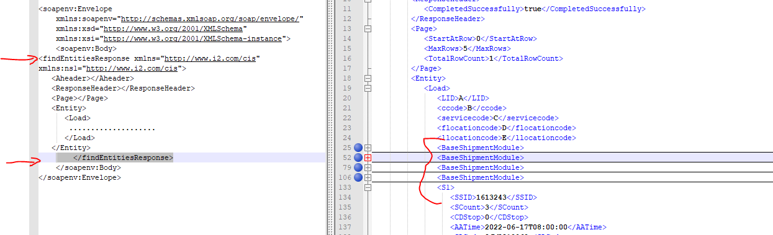
Task: Click the opening soapenv:Body tag
Action: (x=86, y=48)
